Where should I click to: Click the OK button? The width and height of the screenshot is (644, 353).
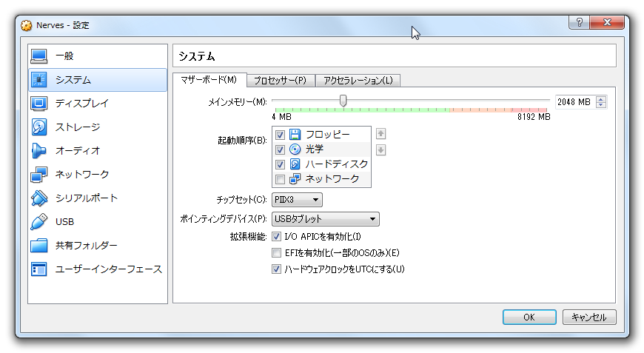point(529,317)
